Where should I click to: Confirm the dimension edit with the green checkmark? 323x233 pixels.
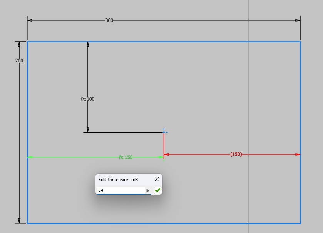coord(156,190)
